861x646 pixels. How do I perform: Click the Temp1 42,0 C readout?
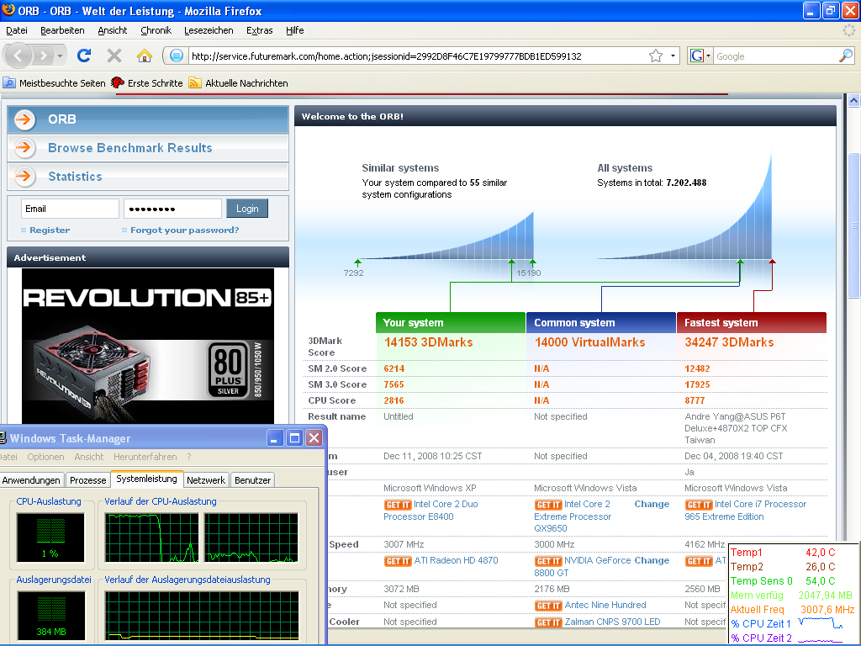point(783,553)
